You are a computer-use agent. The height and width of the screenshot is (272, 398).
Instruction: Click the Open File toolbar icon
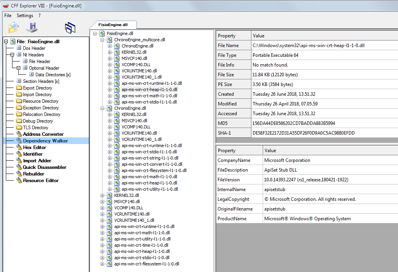(14, 27)
